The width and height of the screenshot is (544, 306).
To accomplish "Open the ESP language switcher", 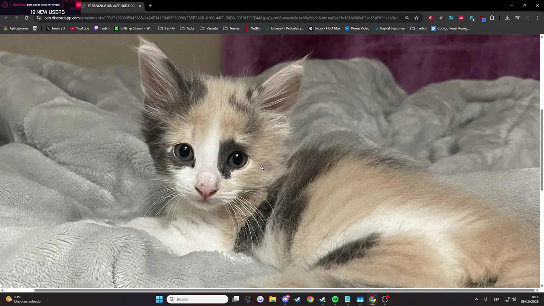I will click(496, 299).
